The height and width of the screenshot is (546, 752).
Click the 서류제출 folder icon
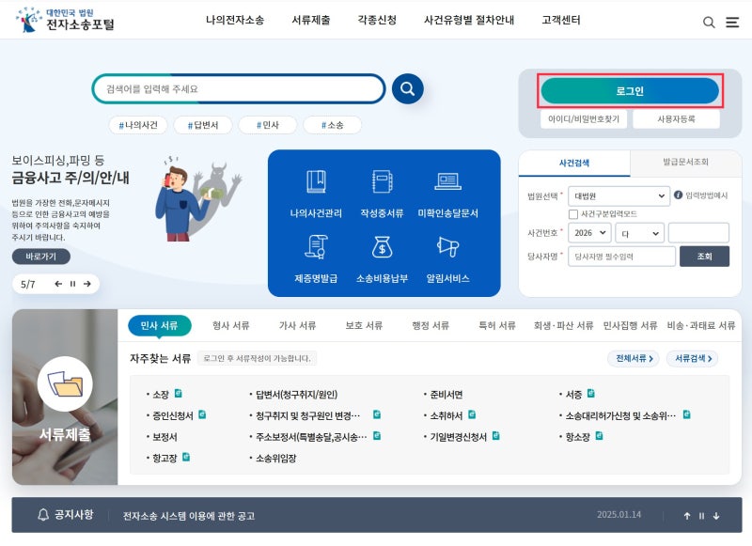point(65,384)
